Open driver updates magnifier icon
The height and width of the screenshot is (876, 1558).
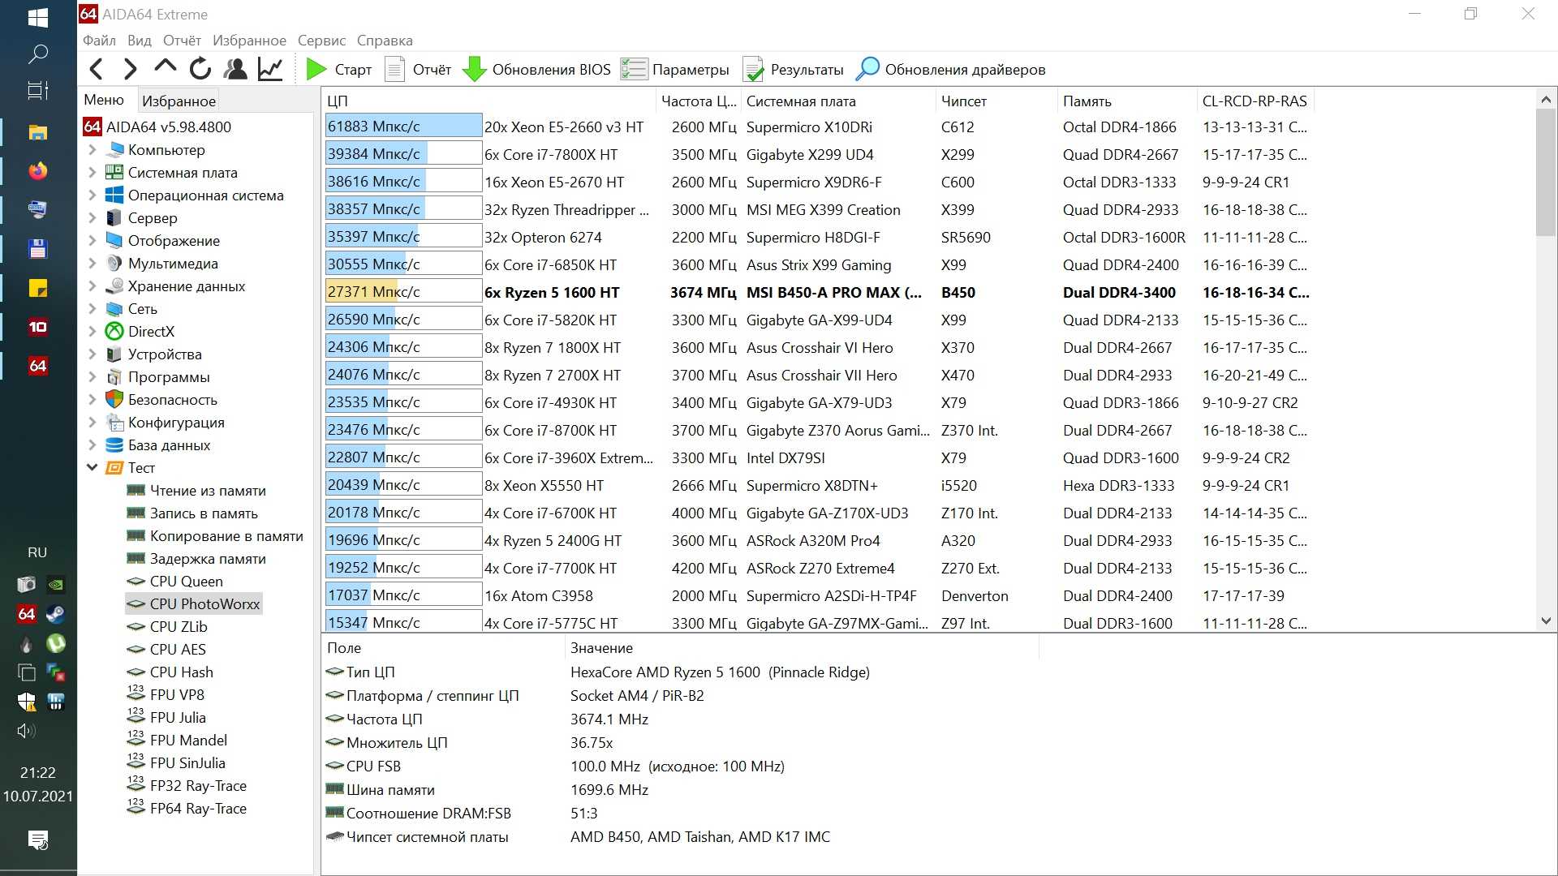click(x=867, y=70)
